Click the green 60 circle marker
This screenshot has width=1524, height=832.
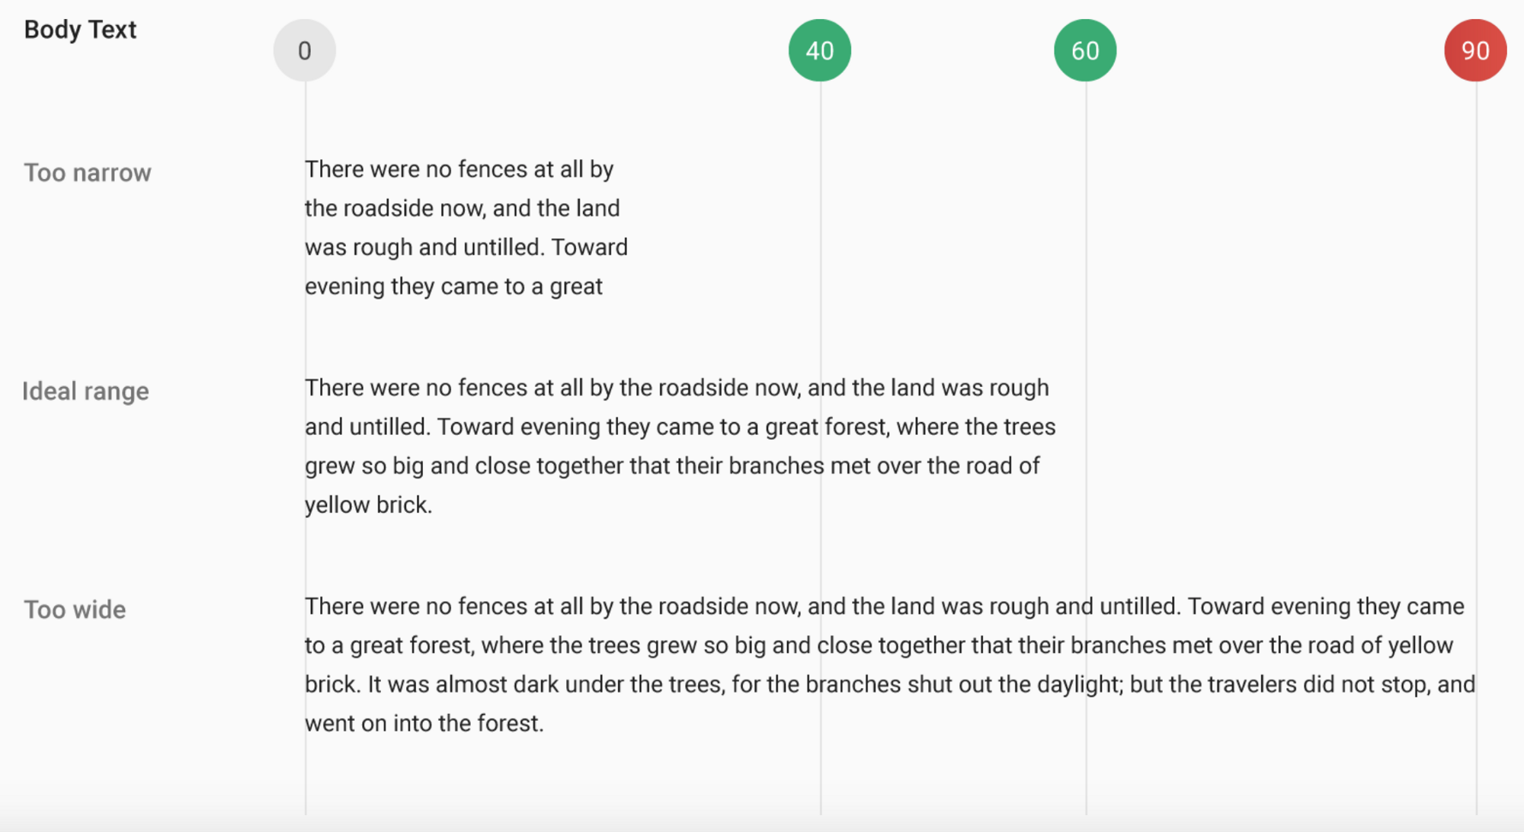pos(1085,50)
